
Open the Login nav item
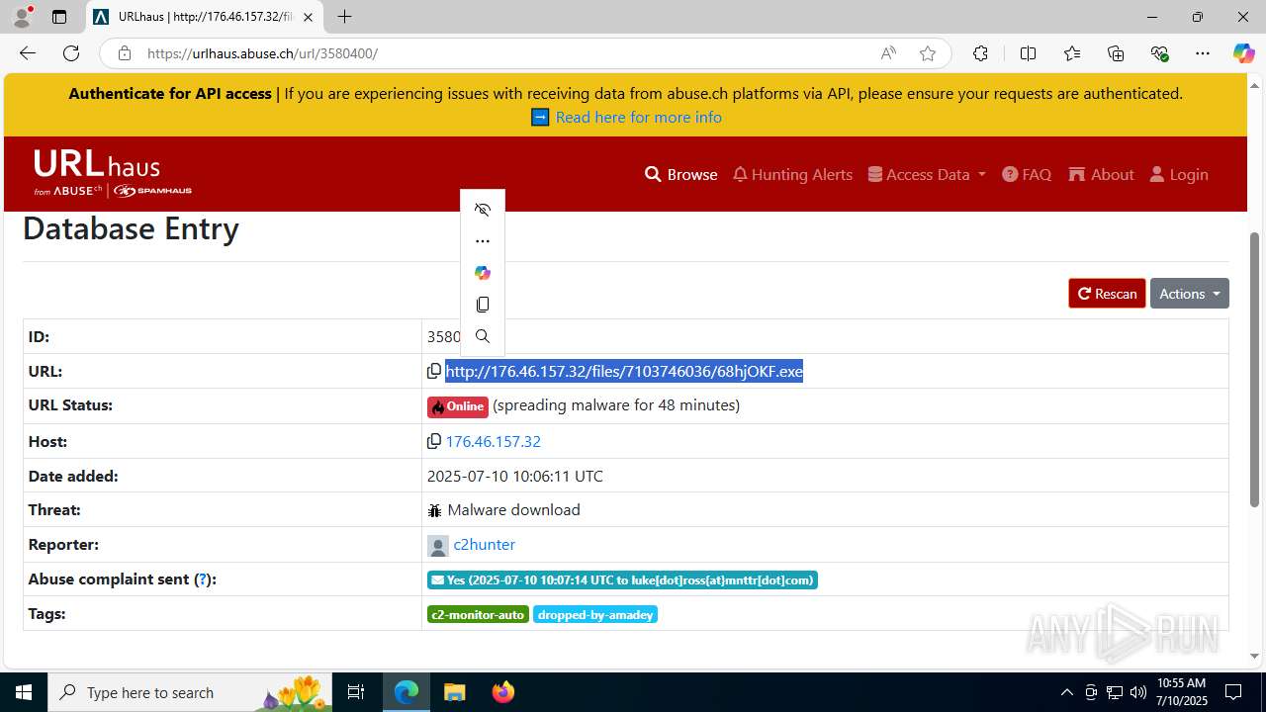click(x=1179, y=174)
